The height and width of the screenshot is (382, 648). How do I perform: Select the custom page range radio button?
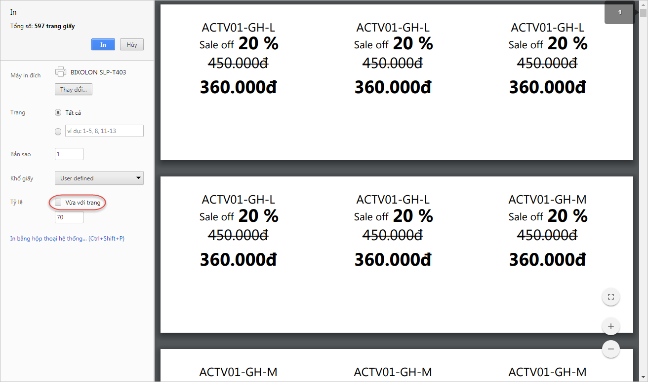coord(58,131)
